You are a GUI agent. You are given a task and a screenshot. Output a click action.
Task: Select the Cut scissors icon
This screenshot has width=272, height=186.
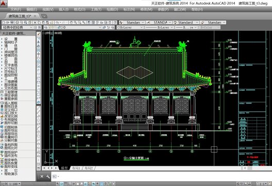[35, 22]
